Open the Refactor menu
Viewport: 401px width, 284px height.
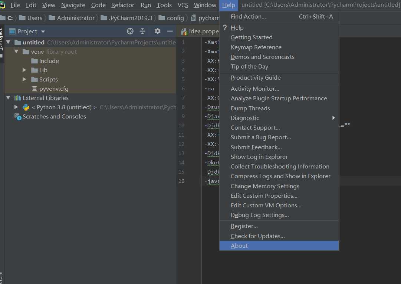122,5
